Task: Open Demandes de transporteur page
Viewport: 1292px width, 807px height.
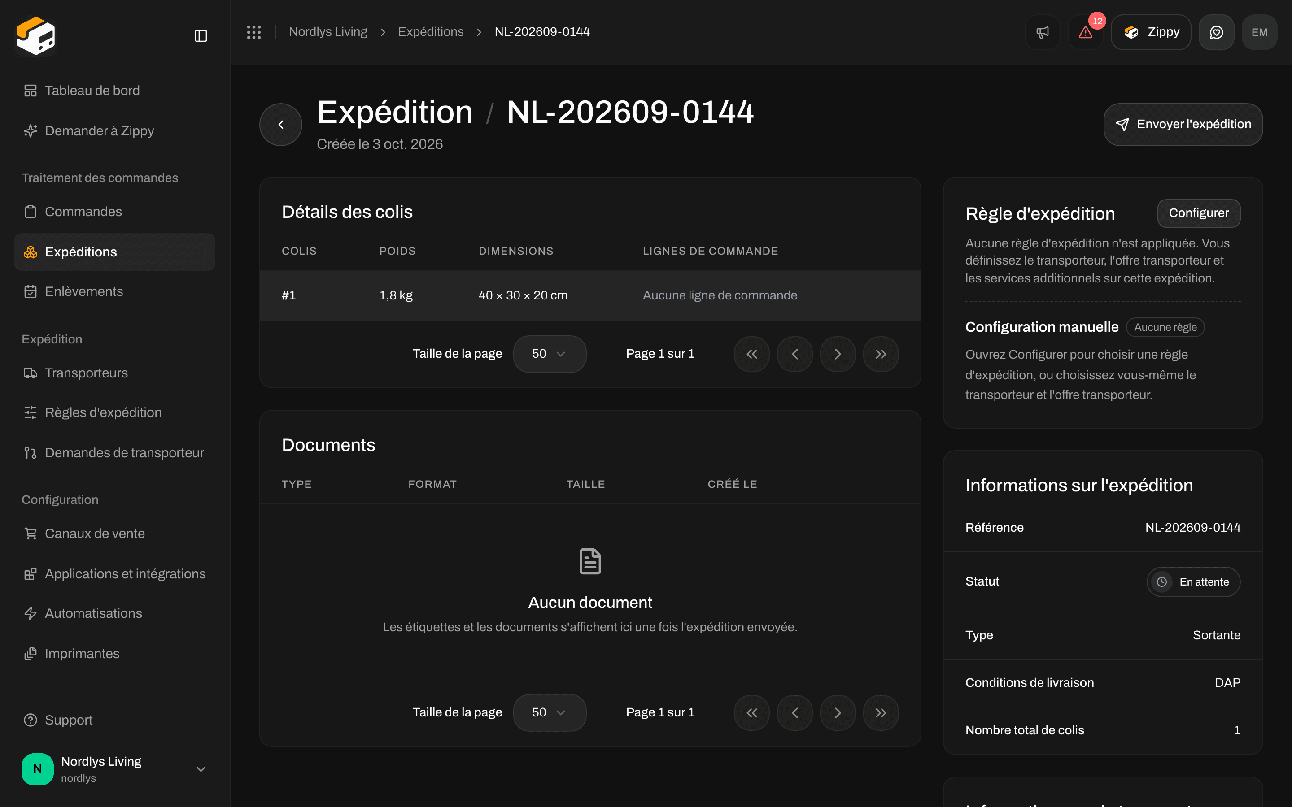Action: (x=115, y=453)
